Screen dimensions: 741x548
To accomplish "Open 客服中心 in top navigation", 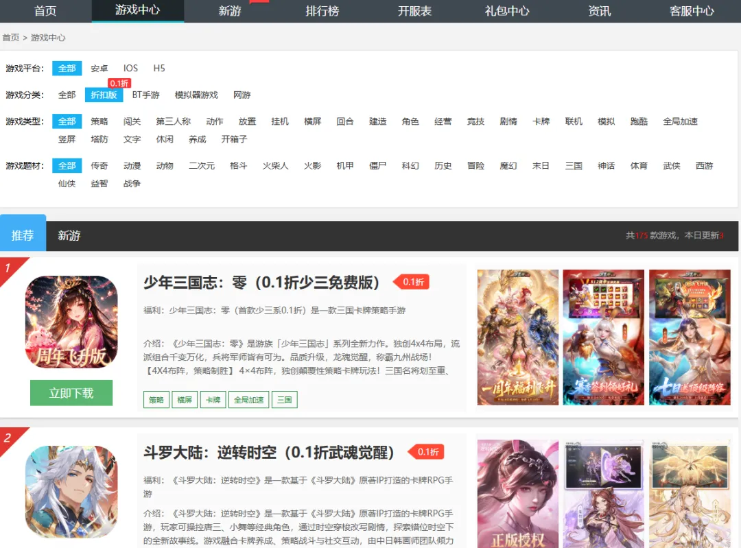I will 692,11.
